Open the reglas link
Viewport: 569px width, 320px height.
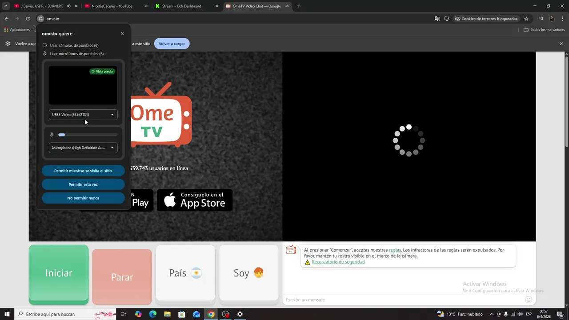tap(395, 250)
